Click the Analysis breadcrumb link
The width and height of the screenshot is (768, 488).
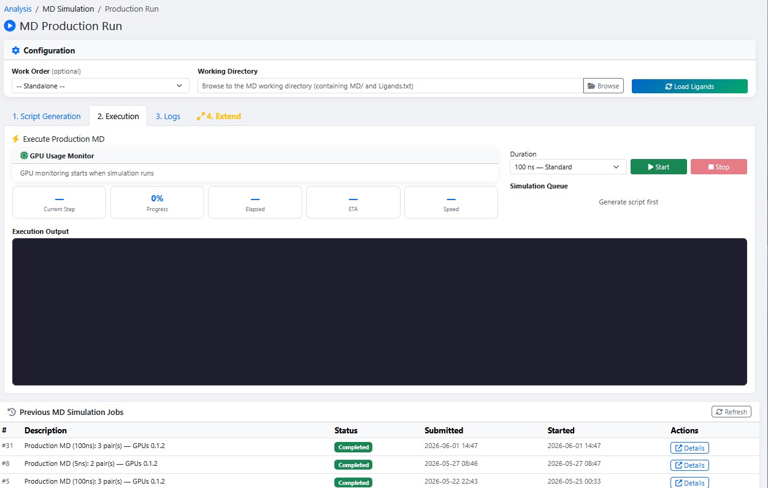click(x=18, y=9)
